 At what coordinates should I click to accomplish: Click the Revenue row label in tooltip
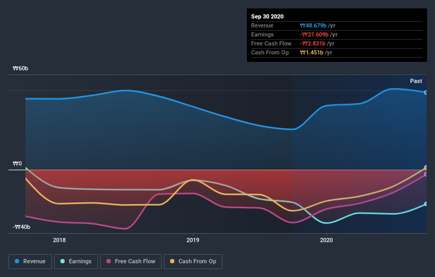(x=262, y=25)
